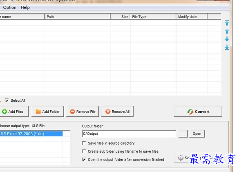This screenshot has height=172, width=239.
Task: Open the Option menu
Action: pos(10,7)
